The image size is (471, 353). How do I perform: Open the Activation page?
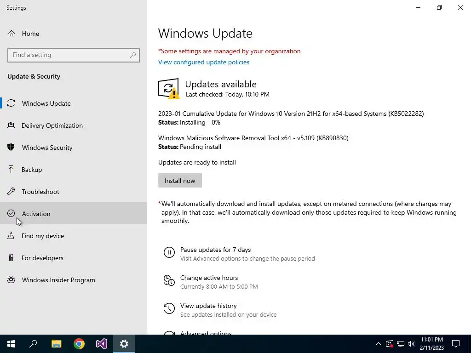[74, 213]
